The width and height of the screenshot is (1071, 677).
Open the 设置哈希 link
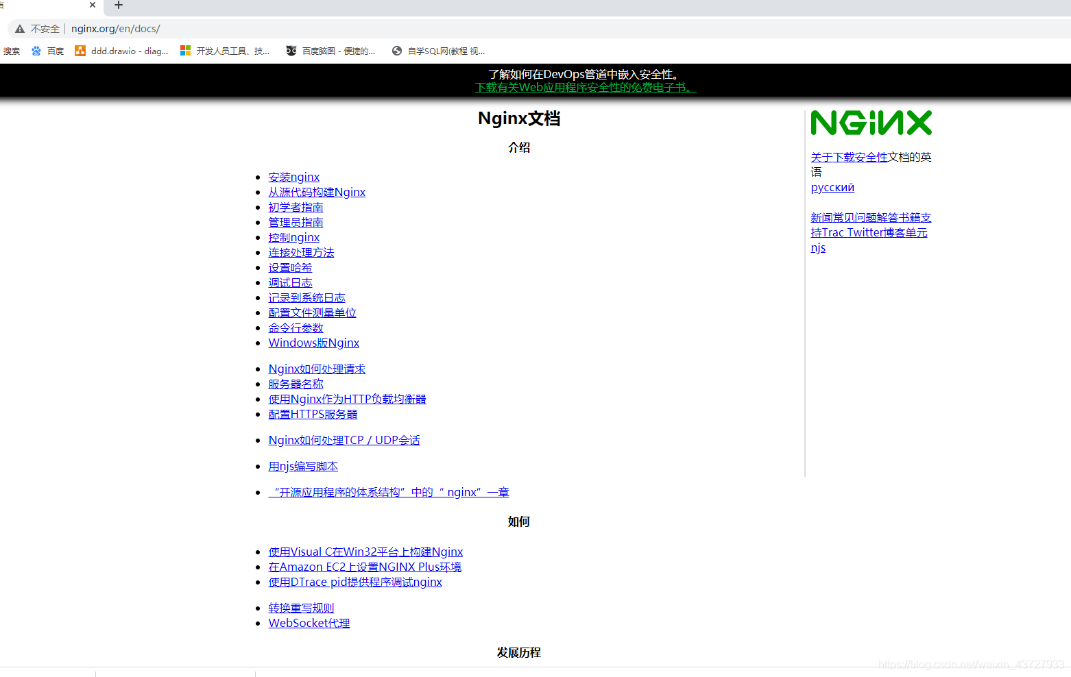[290, 267]
